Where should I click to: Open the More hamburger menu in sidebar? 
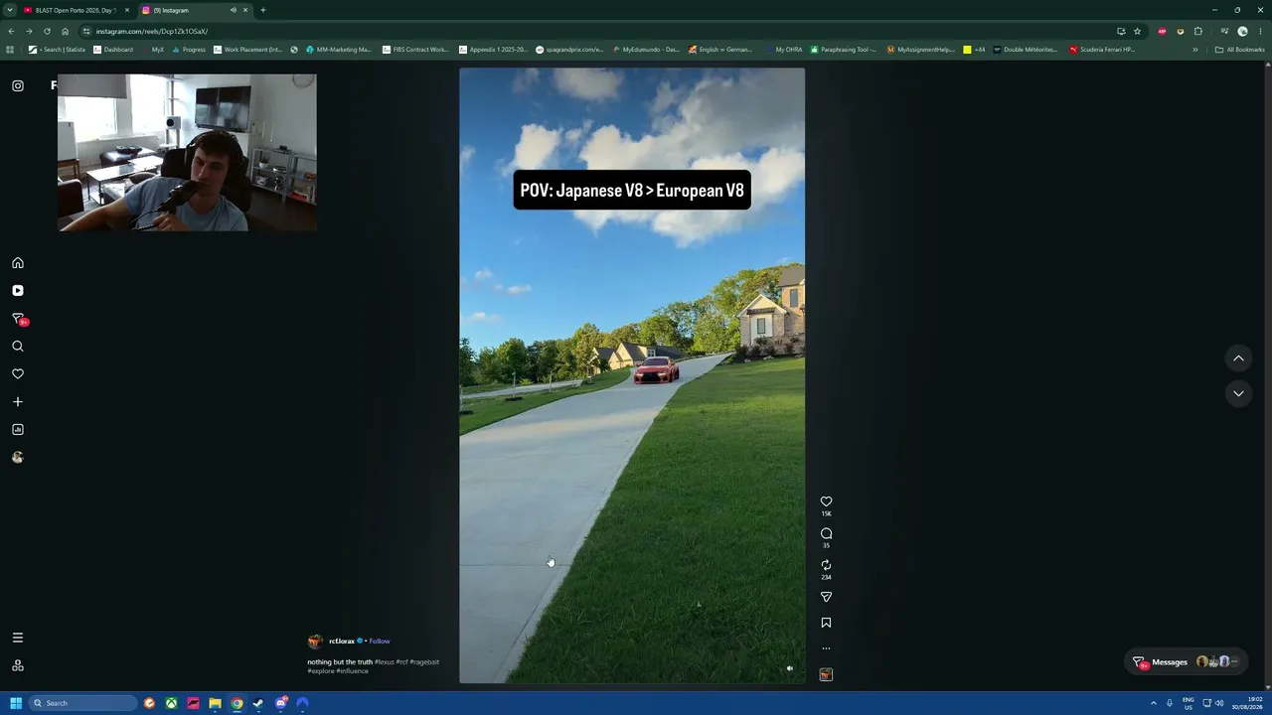click(x=18, y=638)
